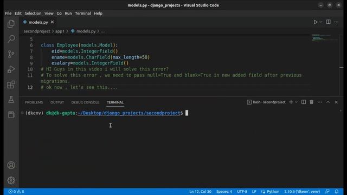Click app1 in the breadcrumb
347x195 pixels.
click(60, 31)
